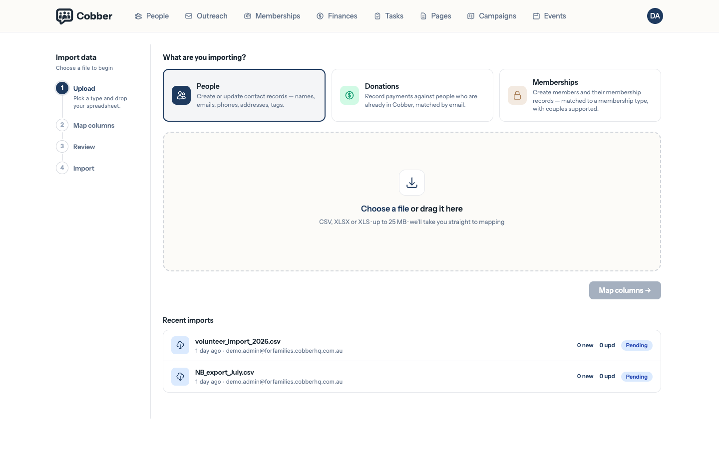Click the 'Choose a file to begin' subtitle

(84, 68)
